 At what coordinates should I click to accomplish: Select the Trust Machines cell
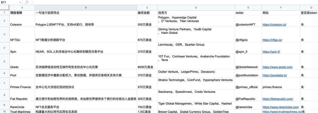22,111
